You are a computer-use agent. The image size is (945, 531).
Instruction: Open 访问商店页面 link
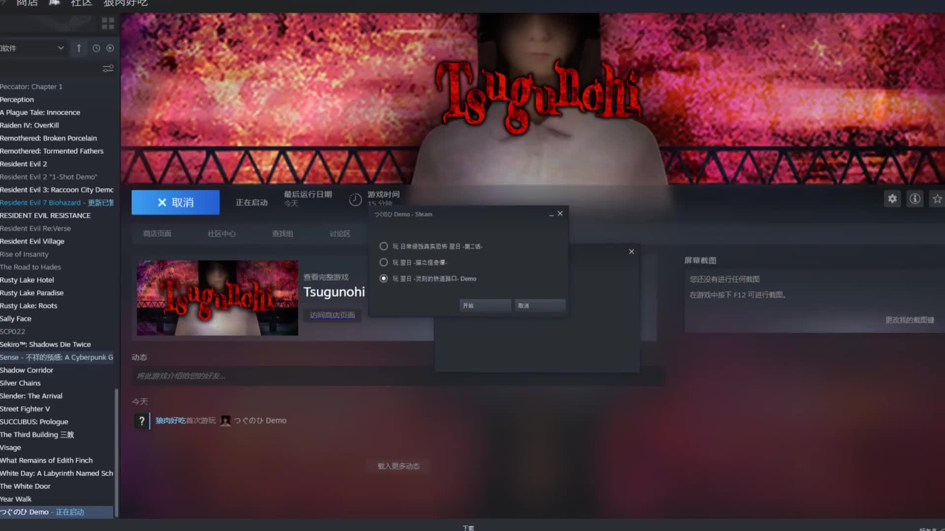pos(332,315)
